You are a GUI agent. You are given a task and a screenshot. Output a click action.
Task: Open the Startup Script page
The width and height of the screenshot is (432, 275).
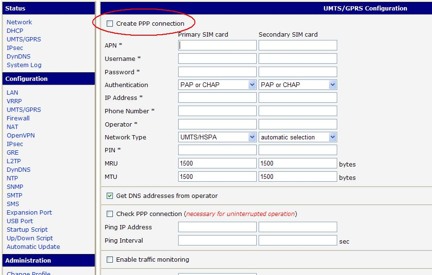tap(27, 230)
